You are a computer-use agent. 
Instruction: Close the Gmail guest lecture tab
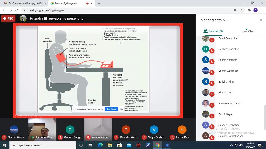pyautogui.click(x=45, y=3)
